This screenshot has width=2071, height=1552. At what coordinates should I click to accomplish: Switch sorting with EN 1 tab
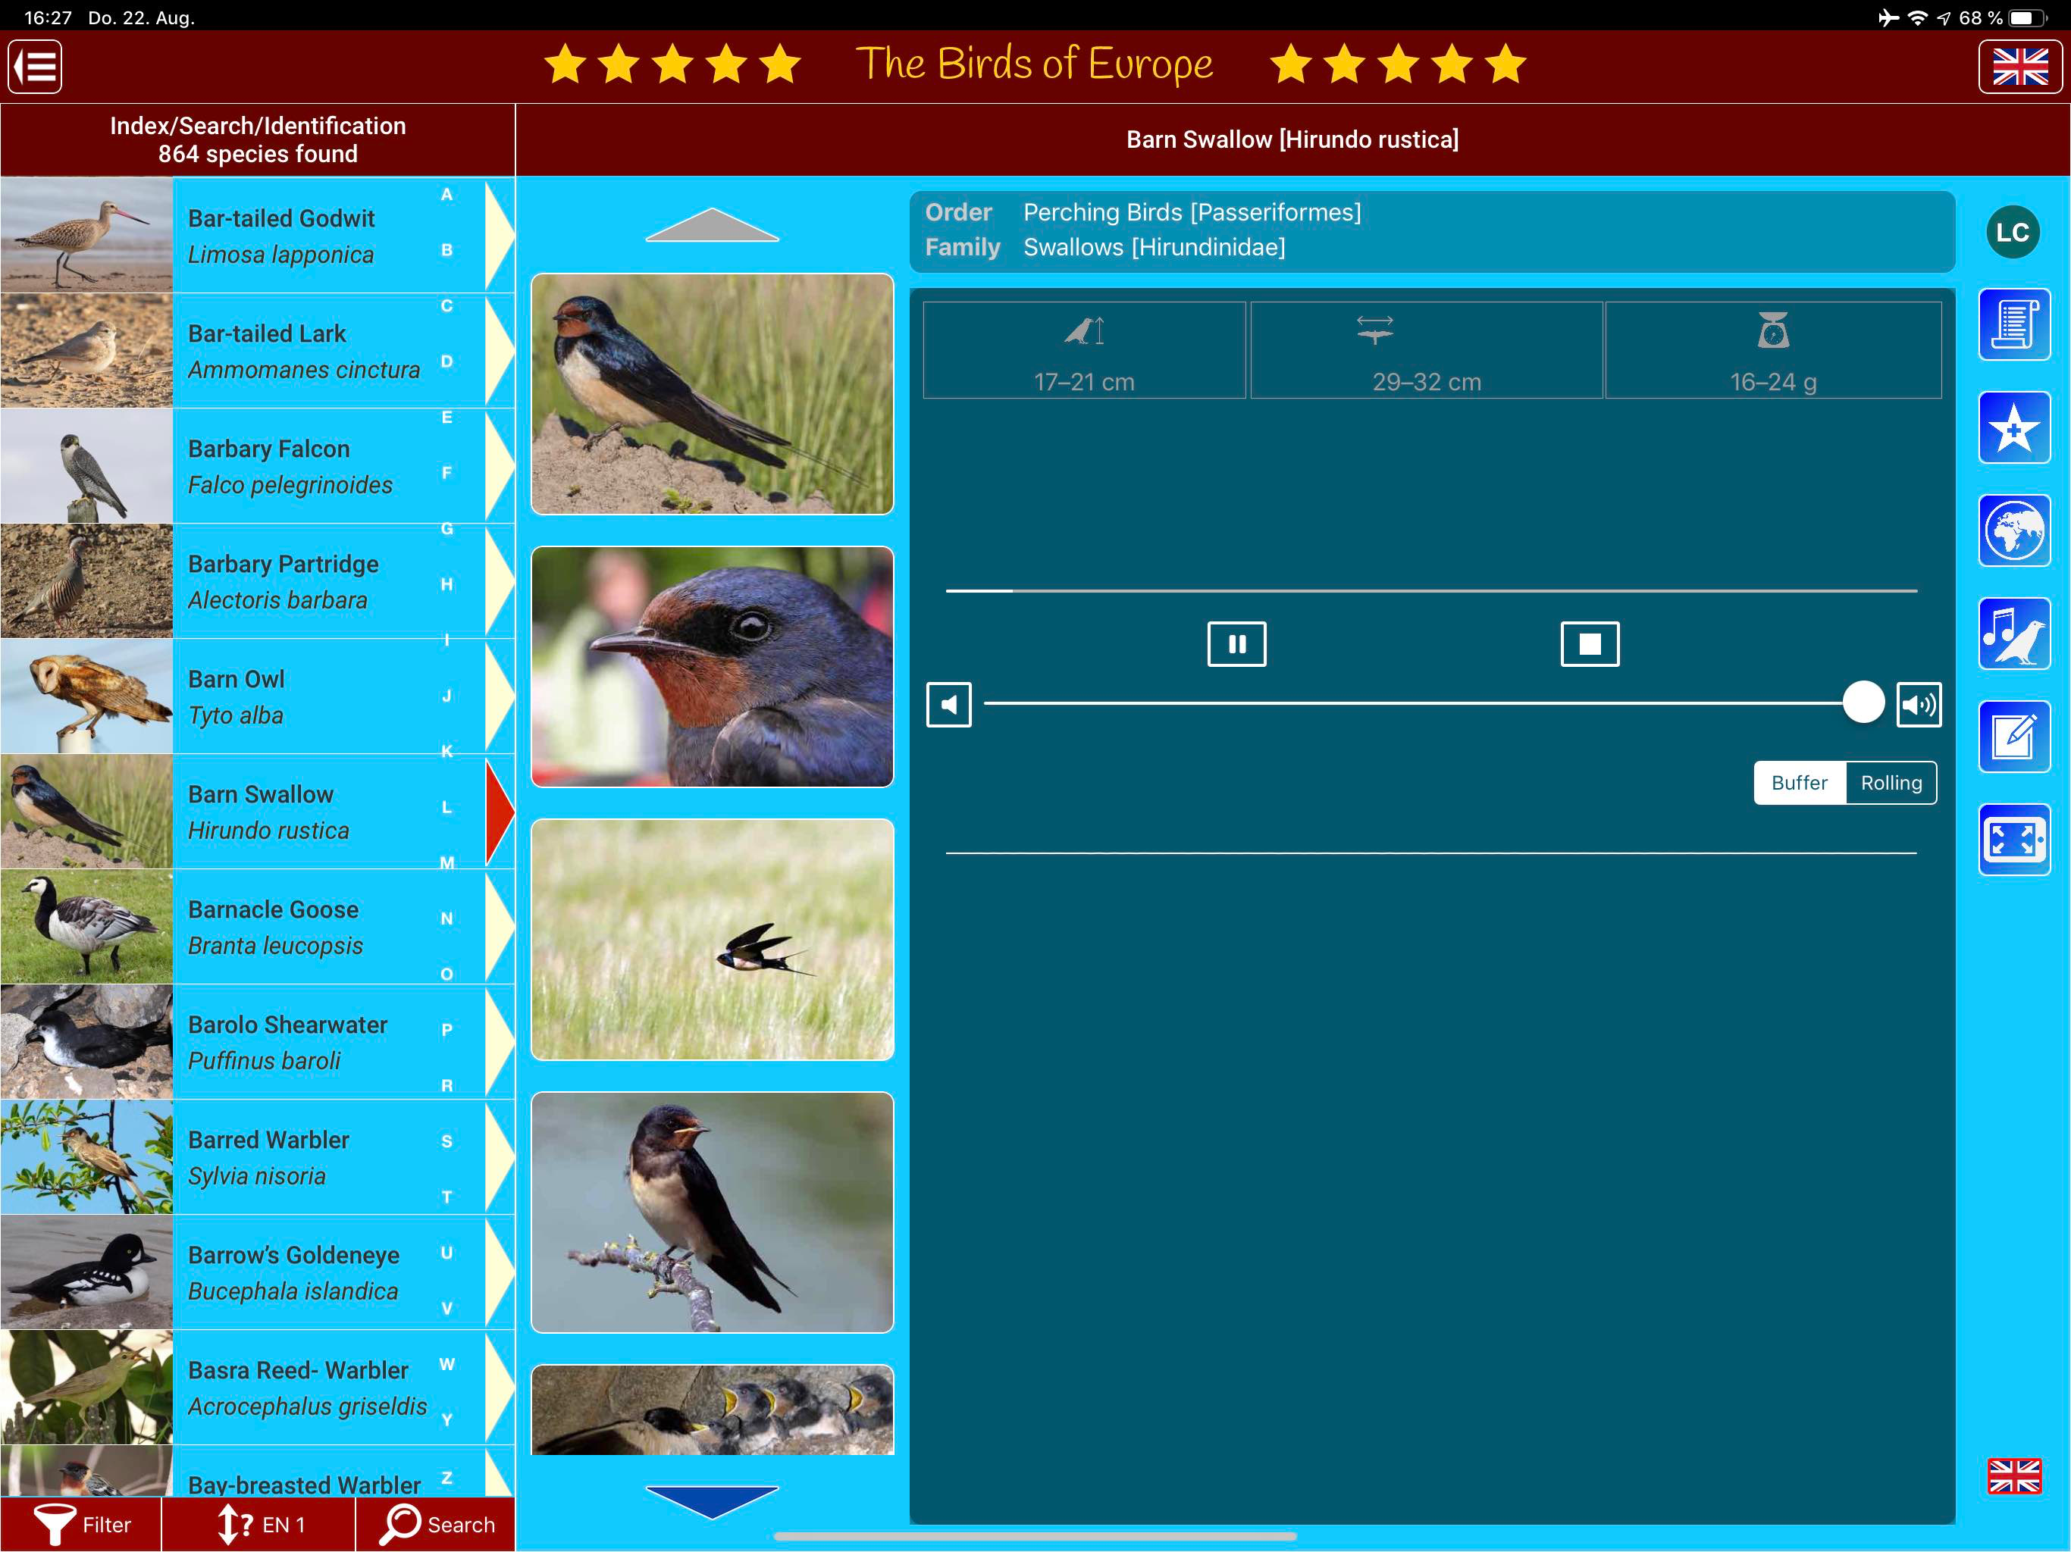258,1525
